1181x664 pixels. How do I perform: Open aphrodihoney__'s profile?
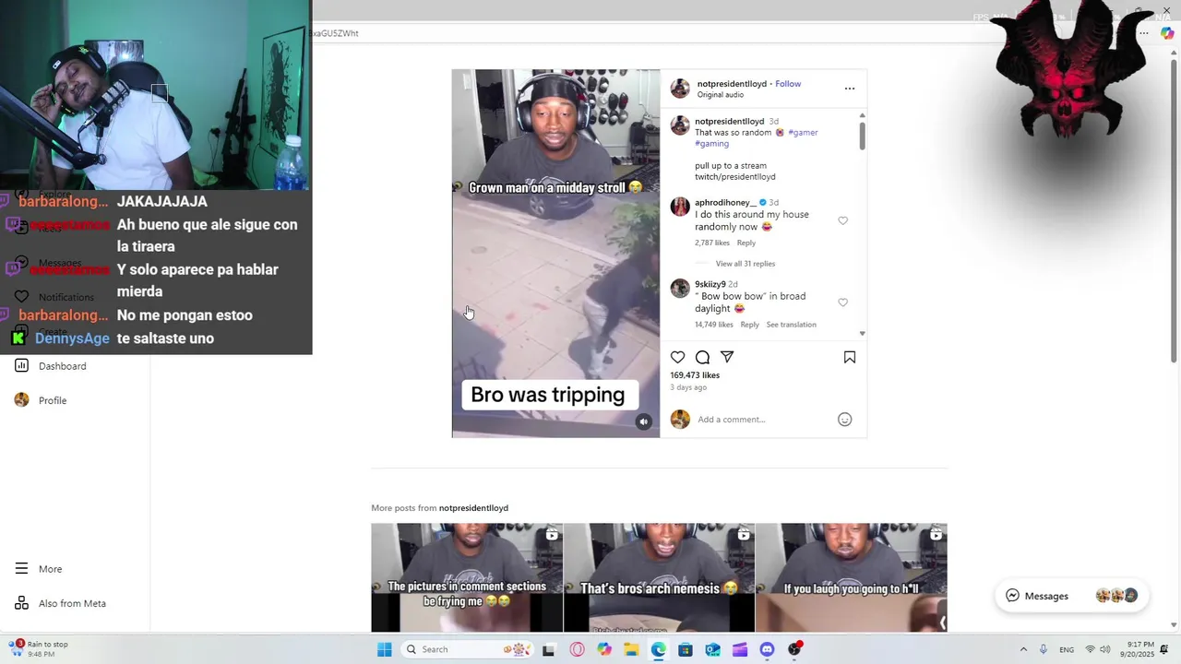point(725,203)
